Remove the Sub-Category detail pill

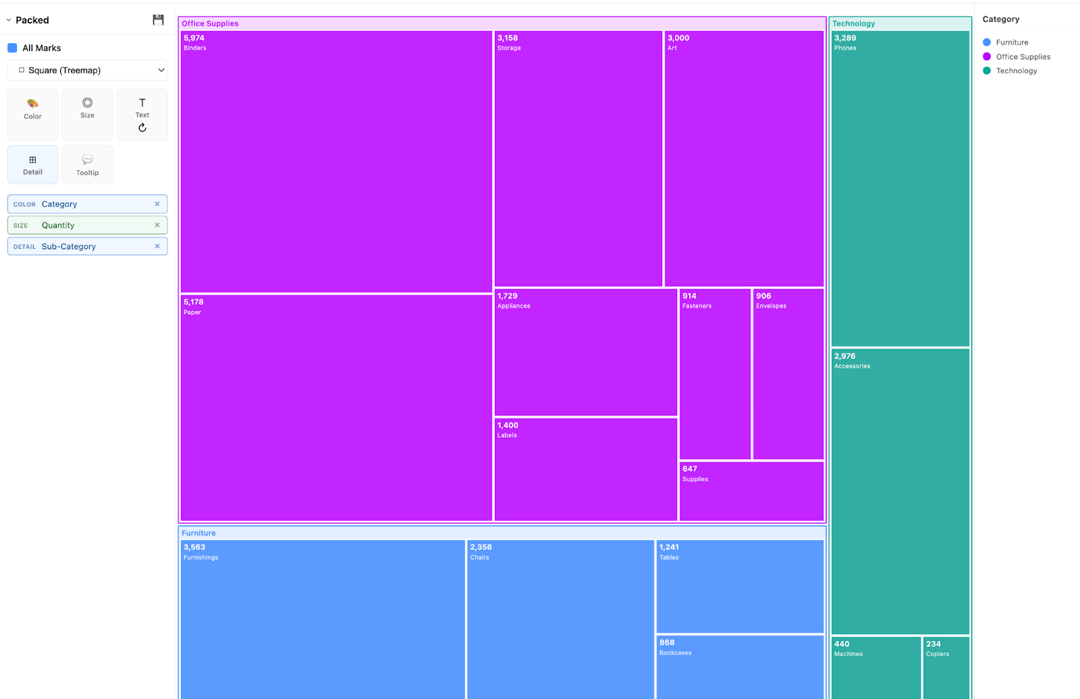coord(157,247)
